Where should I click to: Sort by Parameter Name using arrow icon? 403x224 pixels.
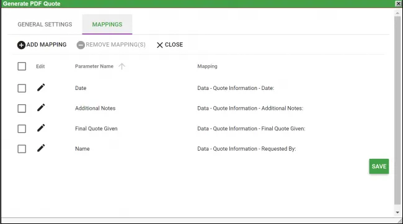tap(122, 66)
